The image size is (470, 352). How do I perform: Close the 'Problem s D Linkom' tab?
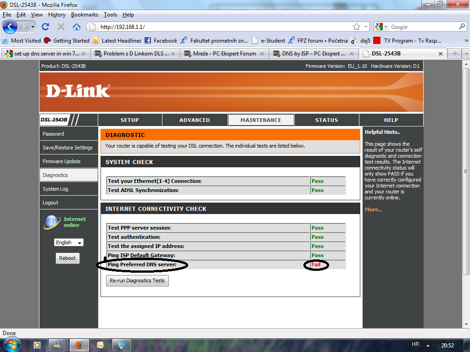[x=173, y=54]
